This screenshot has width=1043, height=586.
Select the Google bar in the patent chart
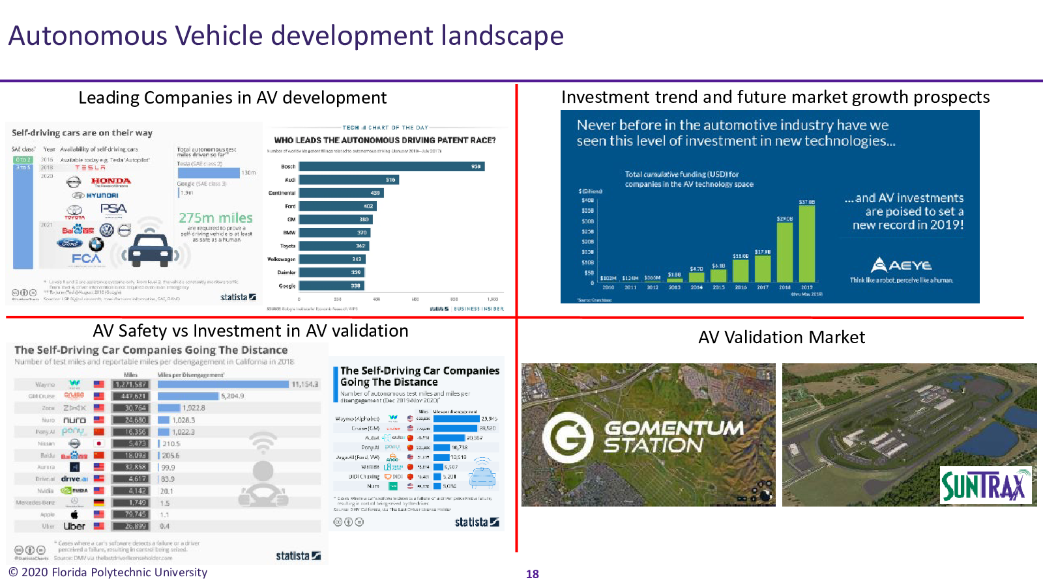tap(331, 286)
